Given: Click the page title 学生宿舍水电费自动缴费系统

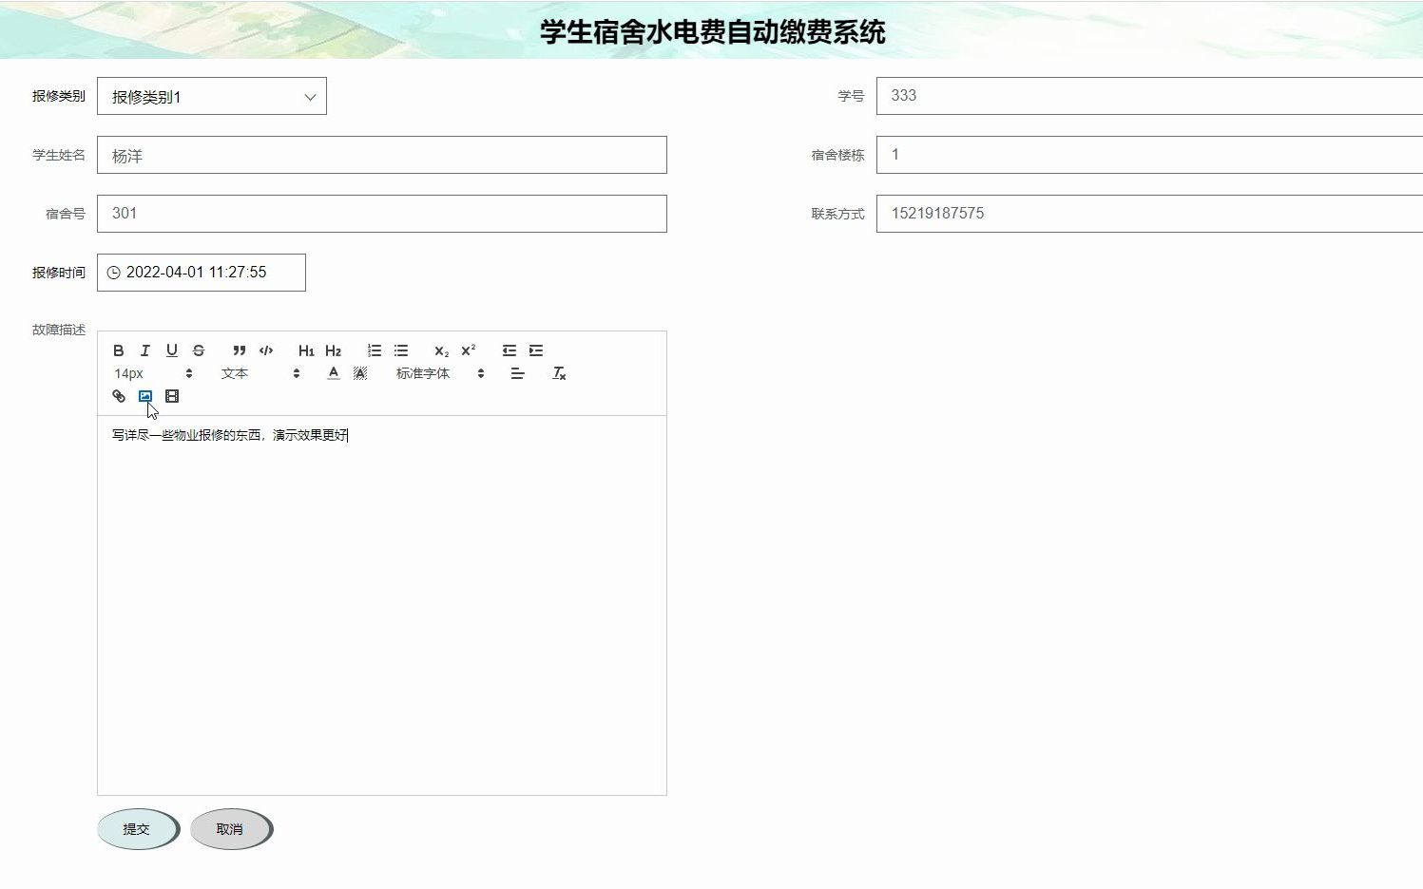Looking at the screenshot, I should (x=713, y=31).
